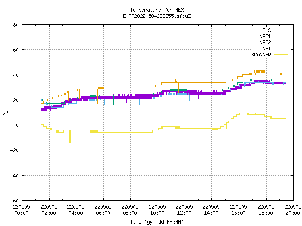Click the x-axis tick label 06:00
This screenshot has height=226, width=302.
coord(103,213)
